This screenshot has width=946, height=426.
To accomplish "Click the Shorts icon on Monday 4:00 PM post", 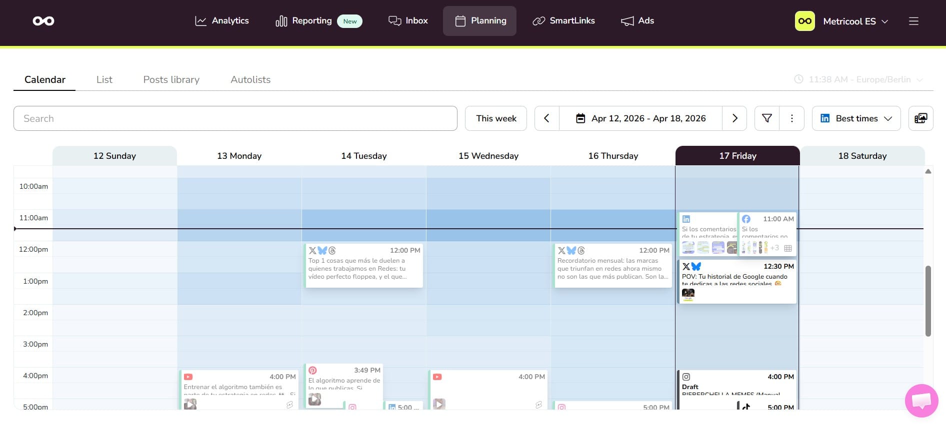I will tap(289, 405).
